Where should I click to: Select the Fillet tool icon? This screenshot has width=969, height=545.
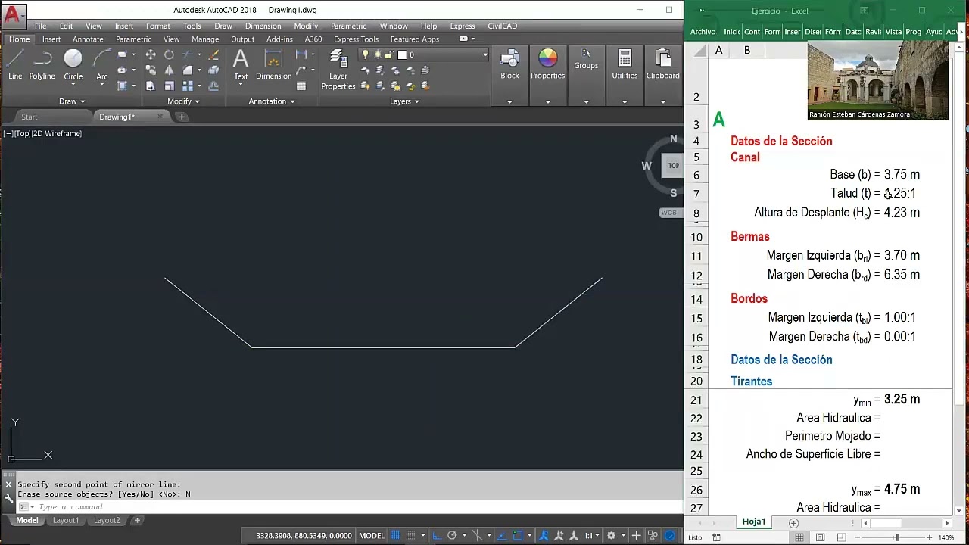coord(187,70)
